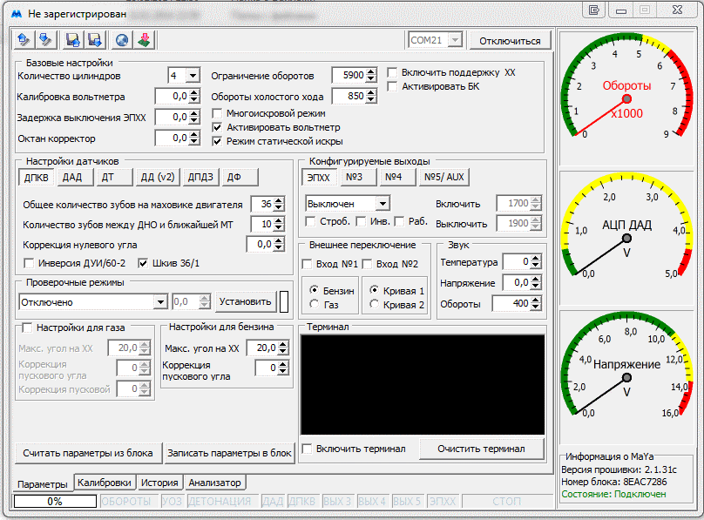Viewport: 704px width, 520px height.
Task: Switch to the Калибровки tab
Action: [x=104, y=483]
